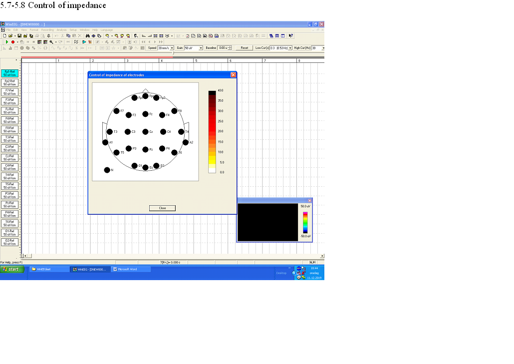
Task: Click the Windows start button
Action: click(x=12, y=269)
